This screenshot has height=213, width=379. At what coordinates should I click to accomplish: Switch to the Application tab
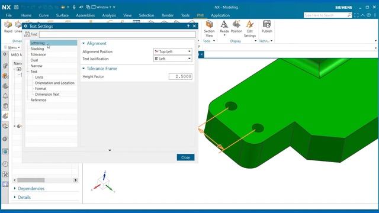pyautogui.click(x=220, y=15)
